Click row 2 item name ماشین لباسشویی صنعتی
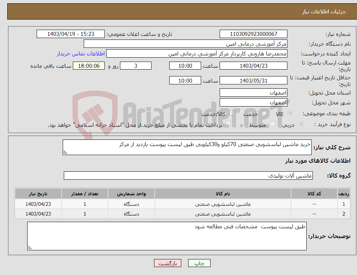This screenshot has width=357, height=275. coord(223,214)
